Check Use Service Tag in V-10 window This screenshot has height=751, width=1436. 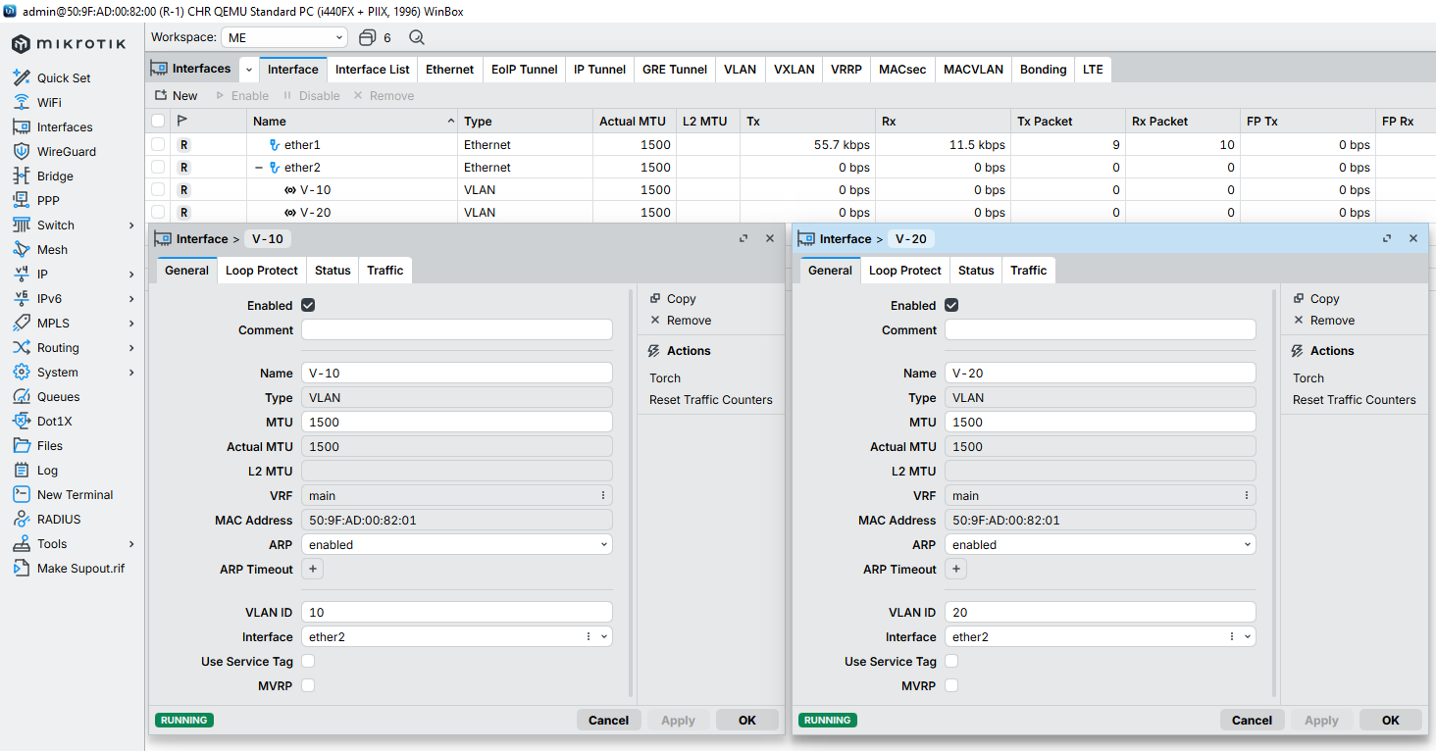(308, 662)
